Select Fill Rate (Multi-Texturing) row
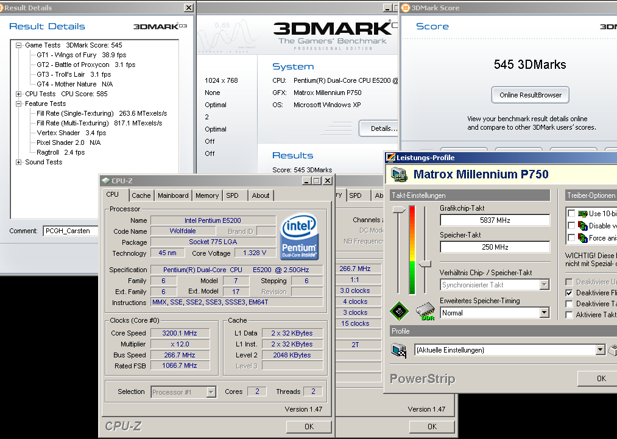Viewport: 617px width, 439px height. tap(99, 123)
